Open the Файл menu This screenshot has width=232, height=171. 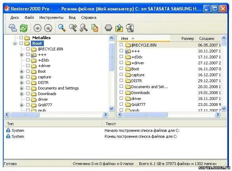pyautogui.click(x=29, y=17)
